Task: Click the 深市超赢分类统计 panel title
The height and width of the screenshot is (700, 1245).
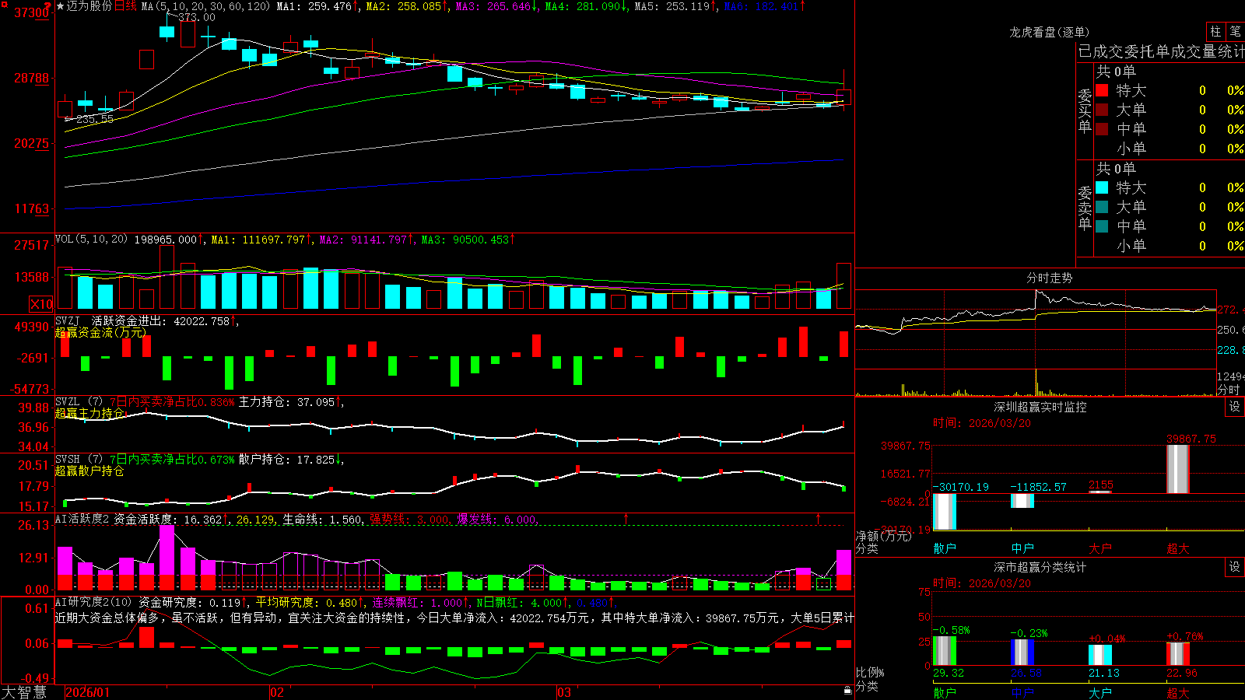Action: [x=1040, y=567]
